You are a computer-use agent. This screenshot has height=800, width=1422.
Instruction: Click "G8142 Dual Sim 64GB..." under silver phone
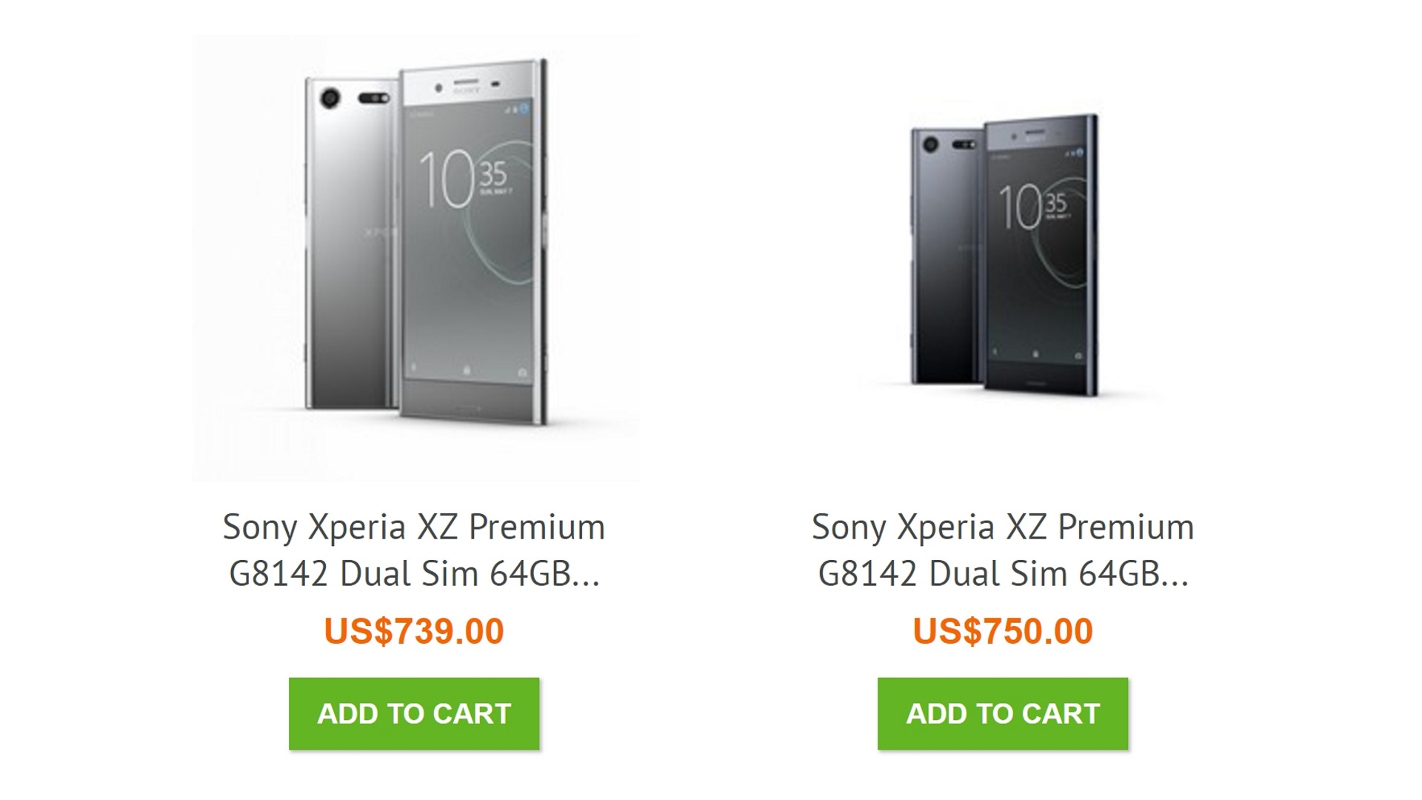click(x=414, y=573)
